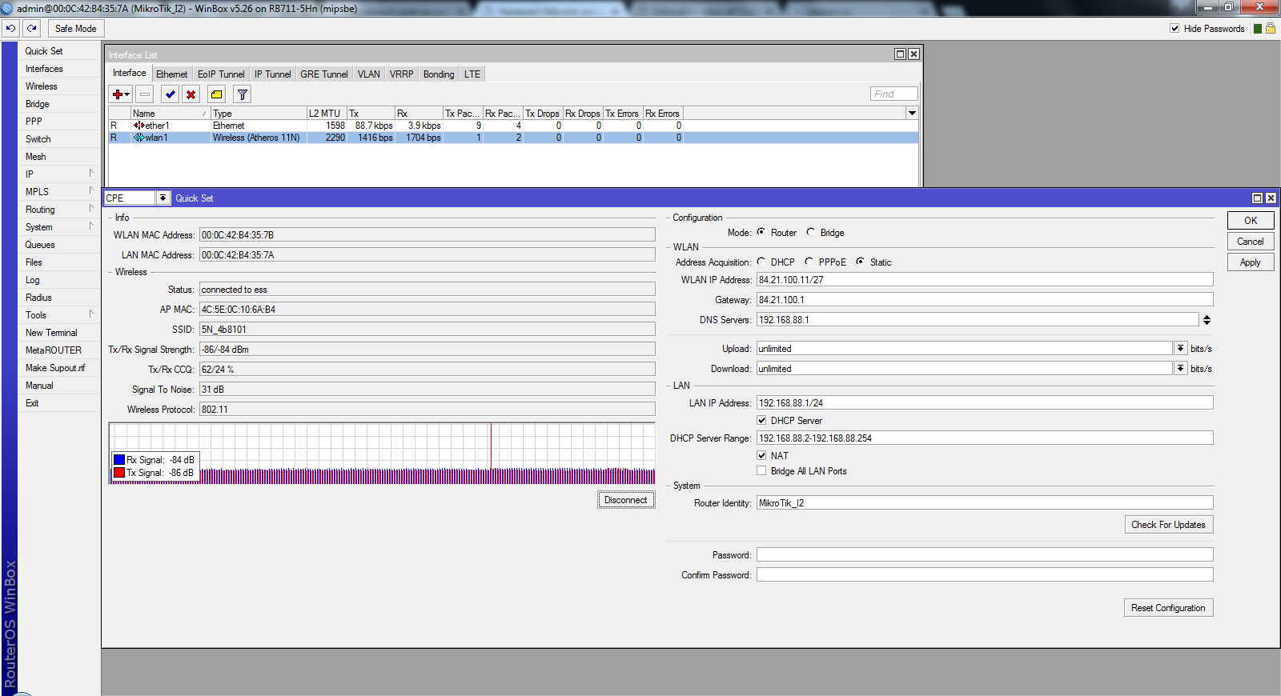Choose Static address acquisition

tap(860, 262)
